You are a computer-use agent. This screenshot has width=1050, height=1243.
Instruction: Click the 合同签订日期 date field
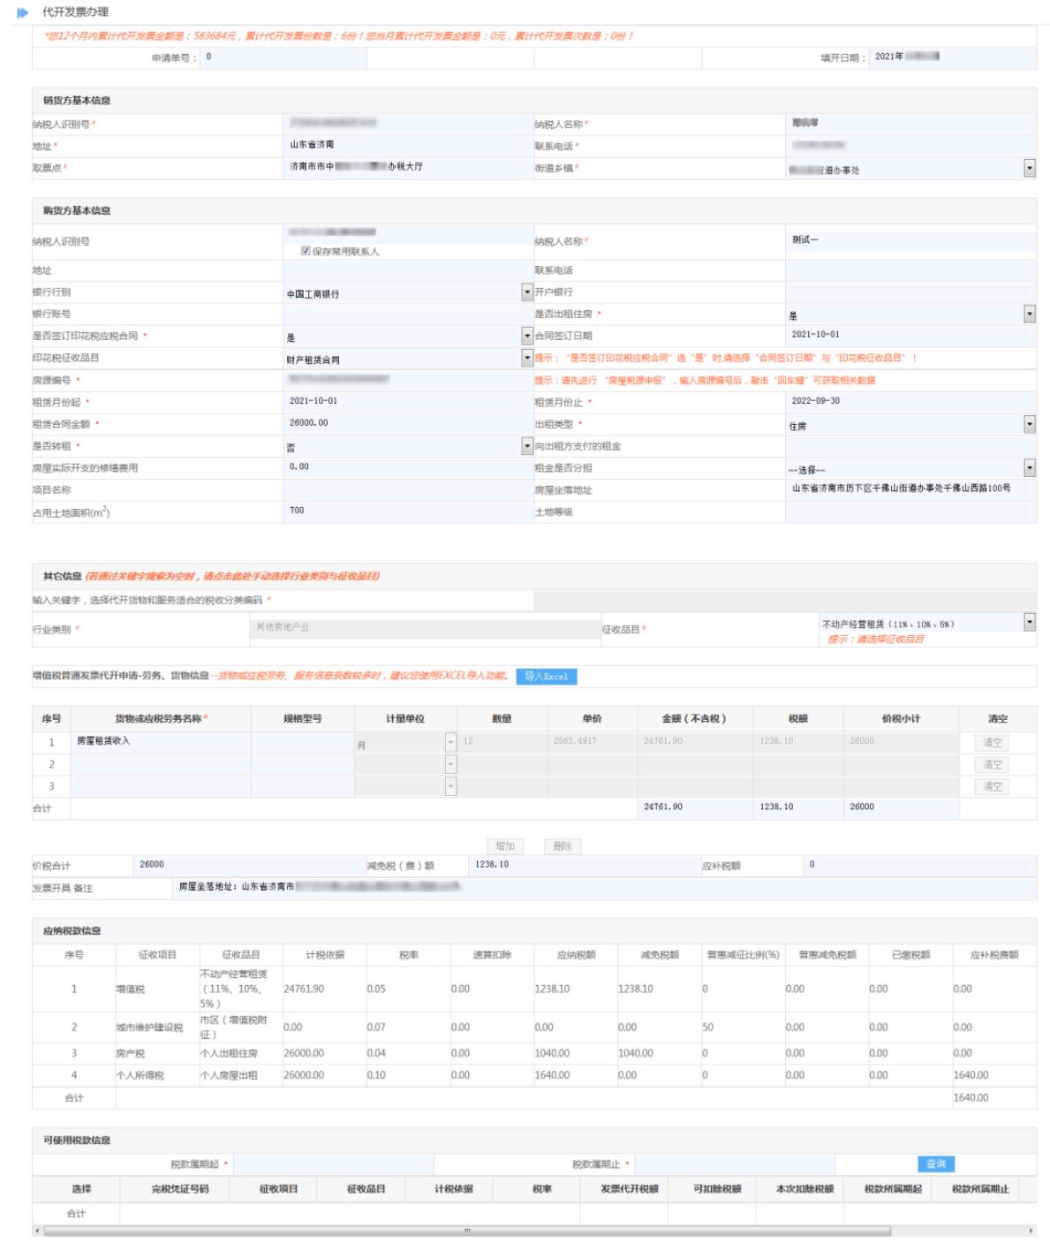[910, 336]
